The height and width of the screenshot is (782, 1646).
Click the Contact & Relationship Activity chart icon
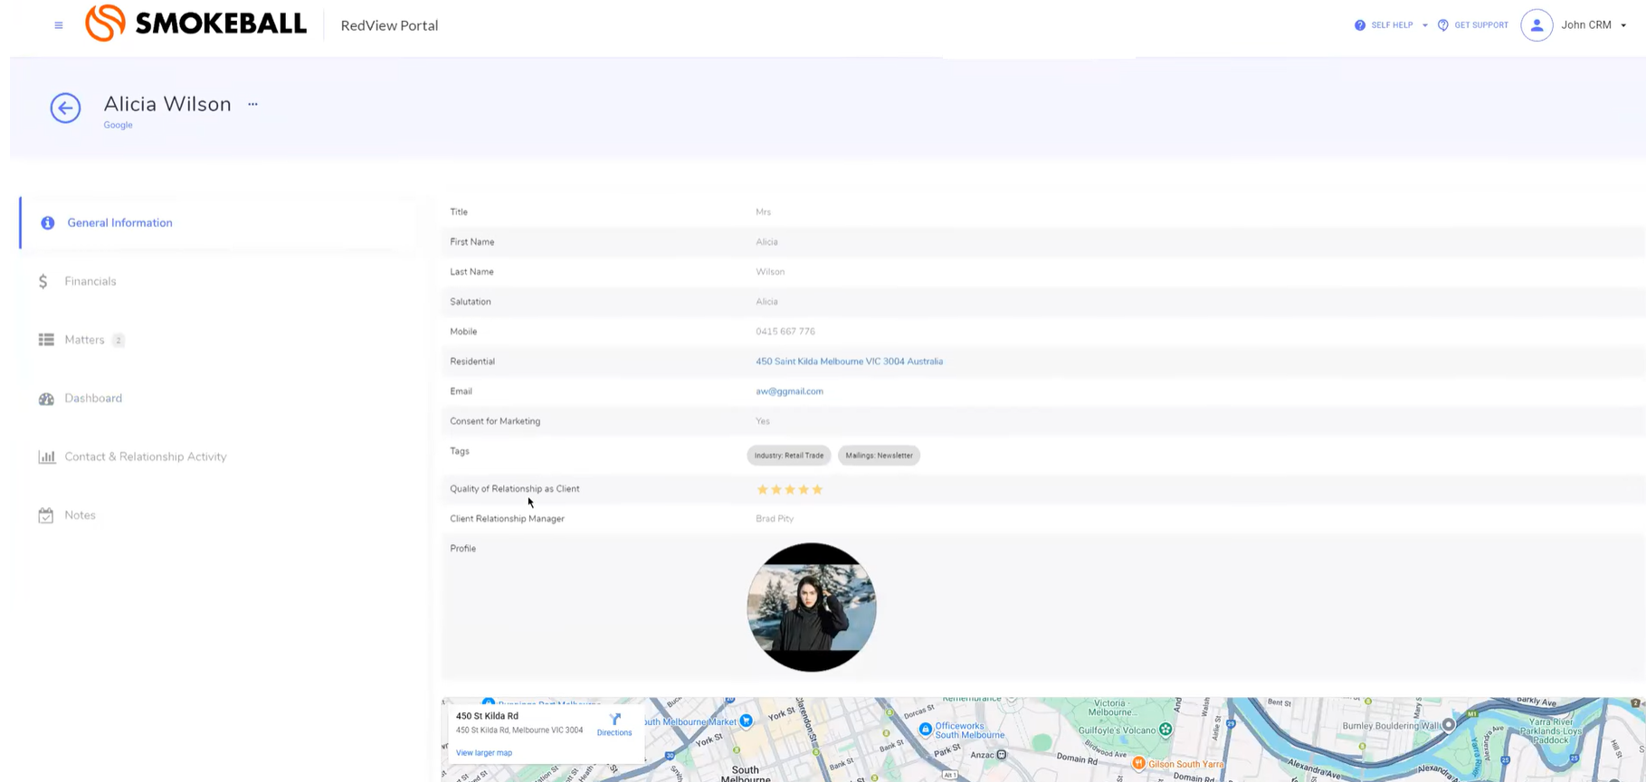(46, 457)
